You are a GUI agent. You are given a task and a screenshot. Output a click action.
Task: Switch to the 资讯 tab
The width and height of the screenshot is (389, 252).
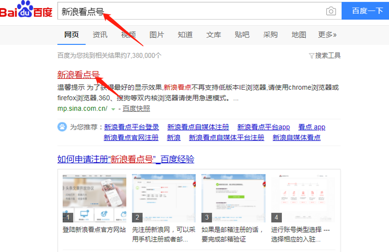tap(100, 35)
